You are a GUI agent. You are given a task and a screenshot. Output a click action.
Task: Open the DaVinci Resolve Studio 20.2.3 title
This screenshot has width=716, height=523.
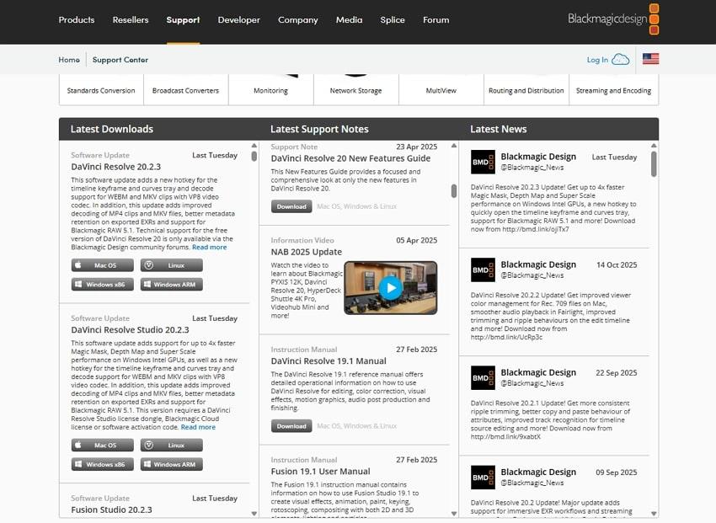pos(130,329)
